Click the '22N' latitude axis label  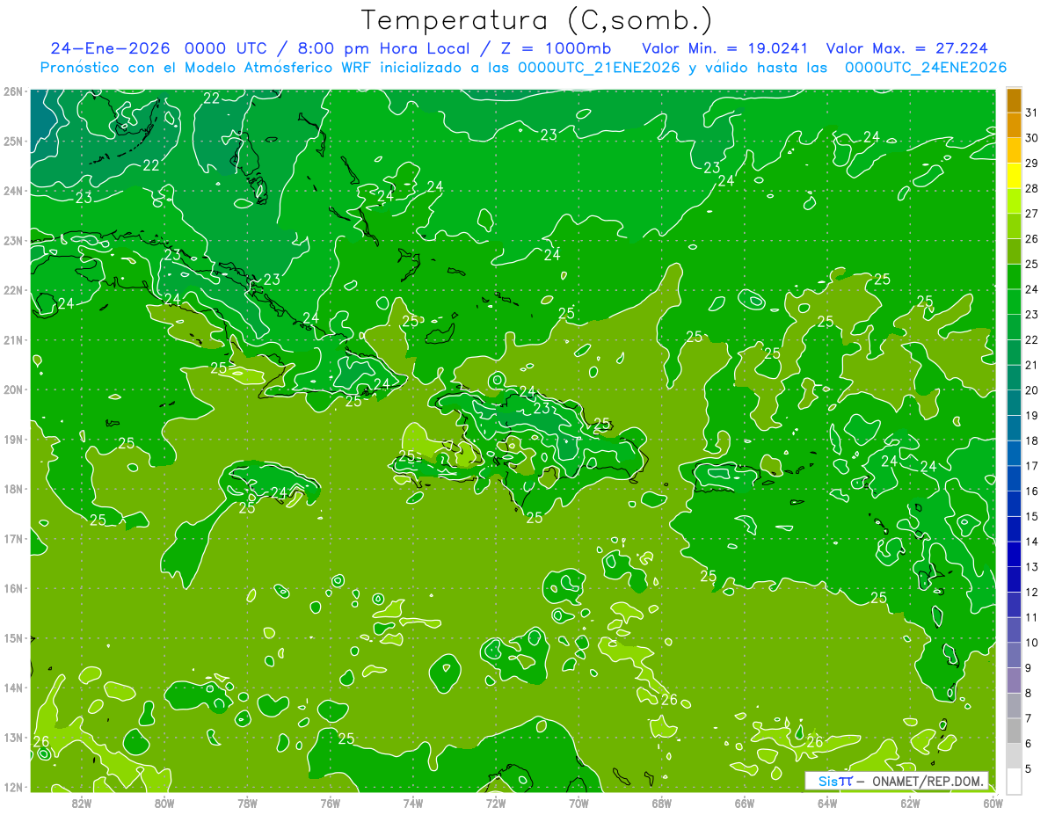tap(13, 290)
